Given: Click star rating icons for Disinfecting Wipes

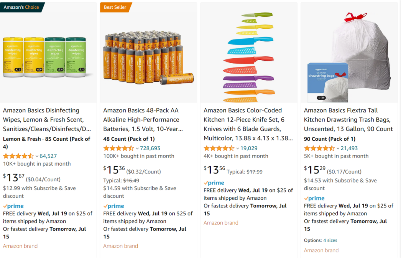Looking at the screenshot, I should coord(18,156).
